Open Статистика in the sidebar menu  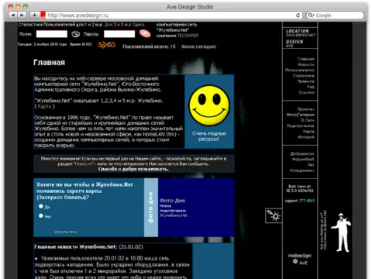(x=304, y=76)
